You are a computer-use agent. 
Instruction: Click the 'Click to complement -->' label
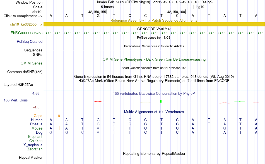23,16
